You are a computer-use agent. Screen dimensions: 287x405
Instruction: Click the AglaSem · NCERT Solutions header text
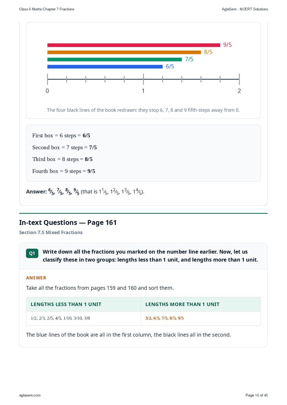point(245,9)
